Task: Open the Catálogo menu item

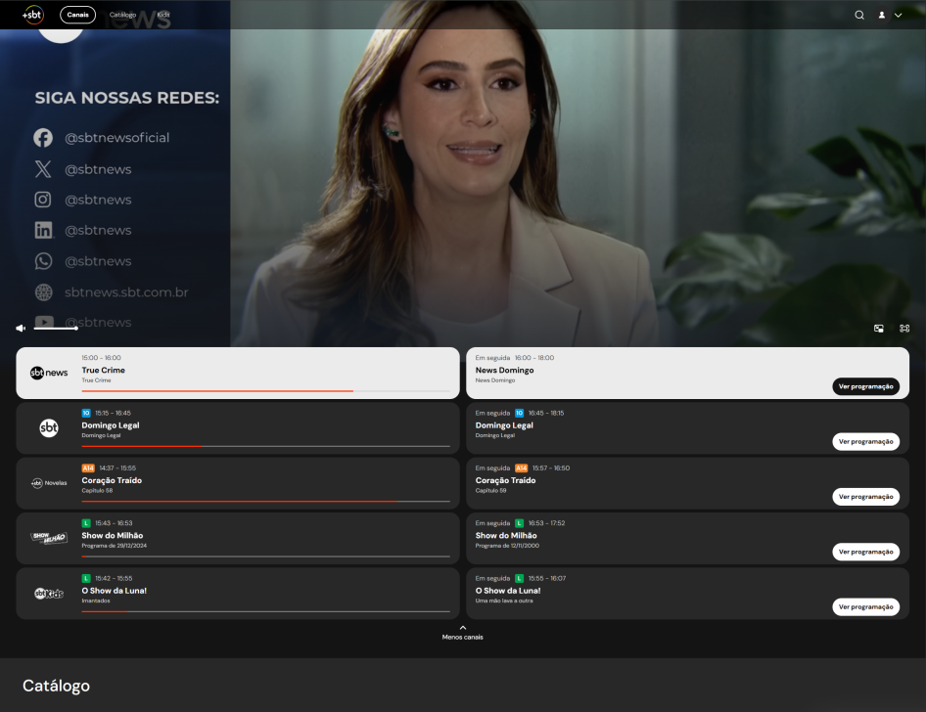Action: coord(122,15)
